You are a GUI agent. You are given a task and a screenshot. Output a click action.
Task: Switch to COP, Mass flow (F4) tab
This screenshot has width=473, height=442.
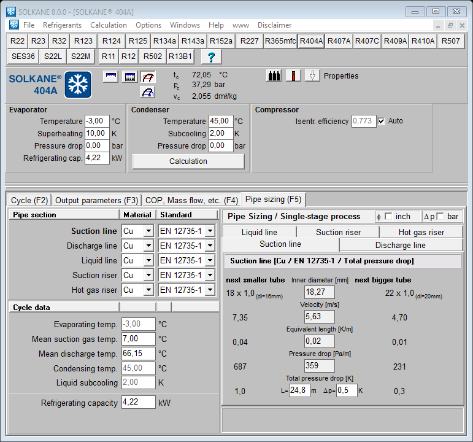[x=191, y=201]
